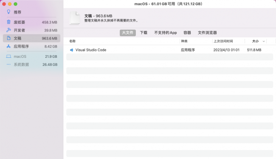Click the App Store icon for 应用程序
This screenshot has width=276, height=159.
tap(8, 46)
